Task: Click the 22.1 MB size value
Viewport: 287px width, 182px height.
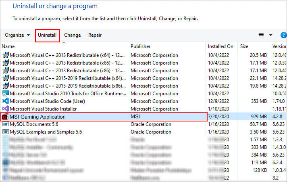Action: 258,78
